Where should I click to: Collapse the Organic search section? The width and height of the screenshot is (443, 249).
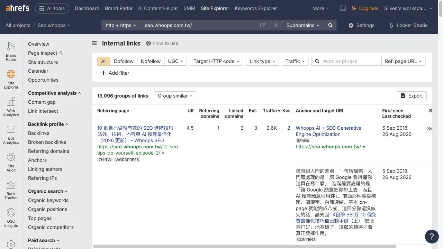click(47, 191)
